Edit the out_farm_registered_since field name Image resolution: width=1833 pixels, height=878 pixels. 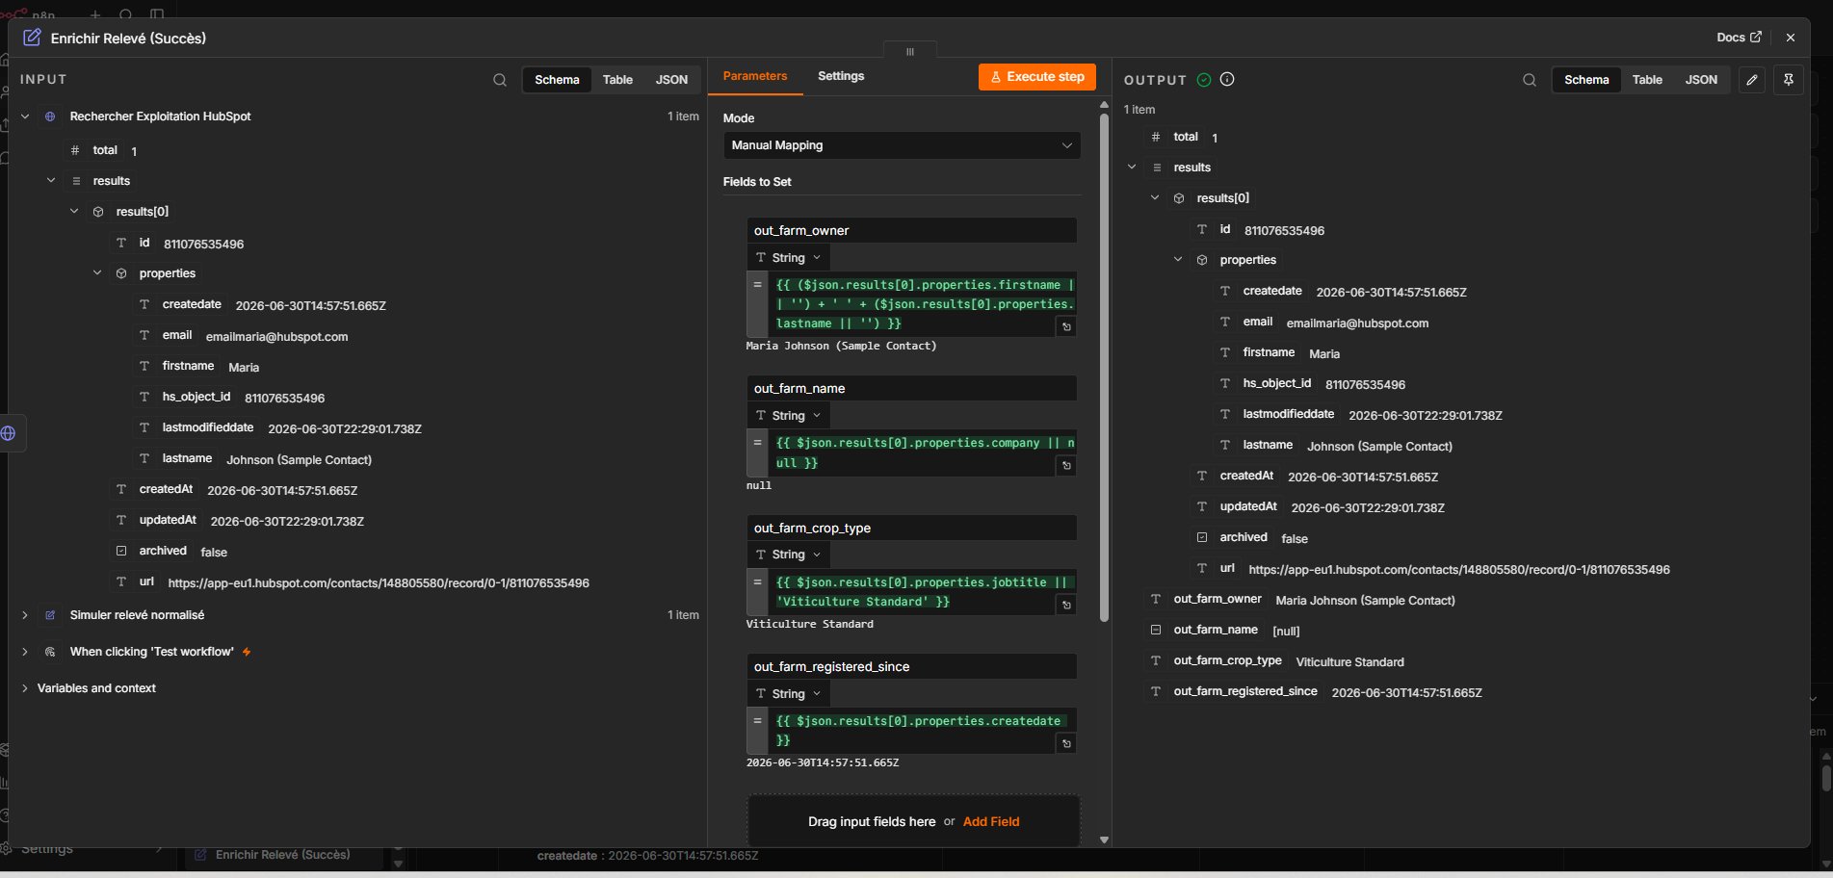click(x=911, y=667)
